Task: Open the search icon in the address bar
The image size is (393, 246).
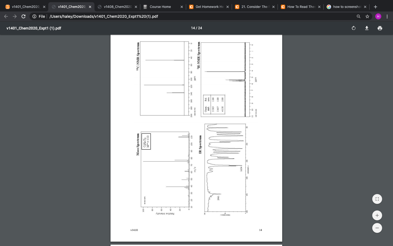Action: click(x=358, y=16)
